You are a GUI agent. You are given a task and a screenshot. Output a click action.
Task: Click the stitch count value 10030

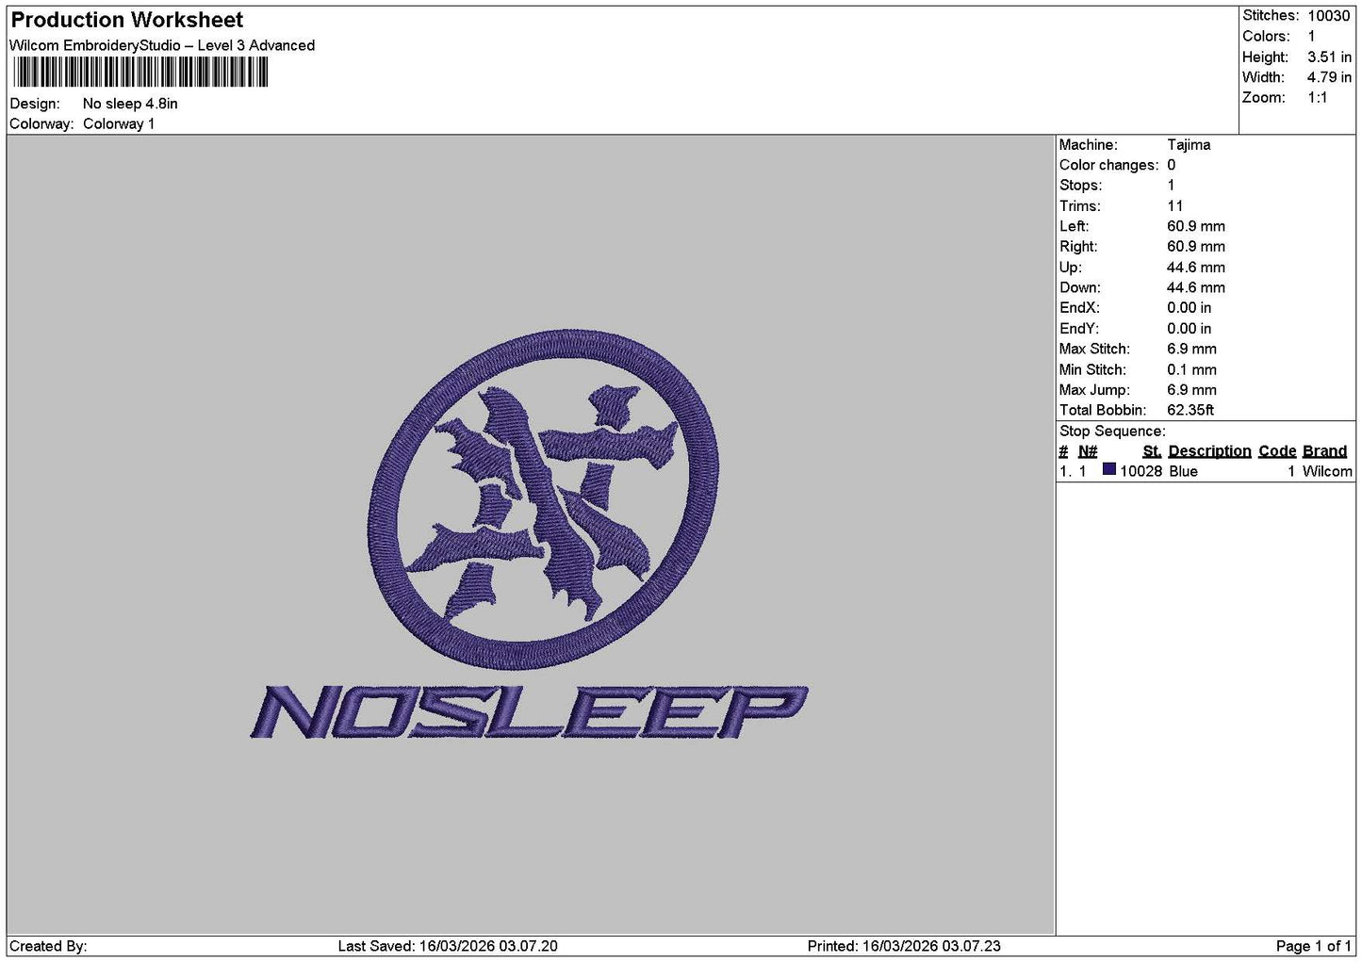tap(1328, 15)
